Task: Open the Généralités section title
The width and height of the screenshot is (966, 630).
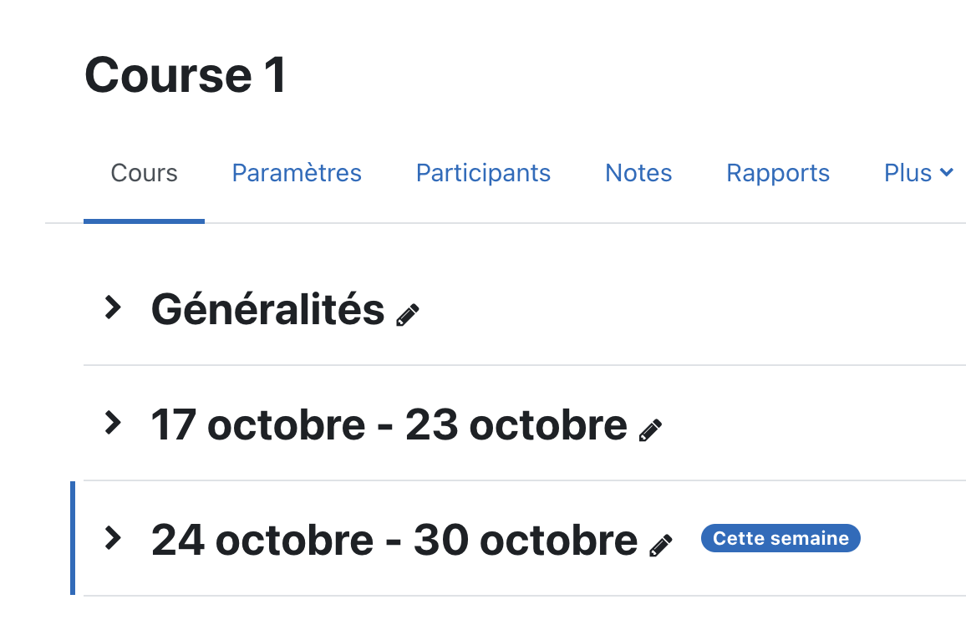Action: click(x=268, y=309)
